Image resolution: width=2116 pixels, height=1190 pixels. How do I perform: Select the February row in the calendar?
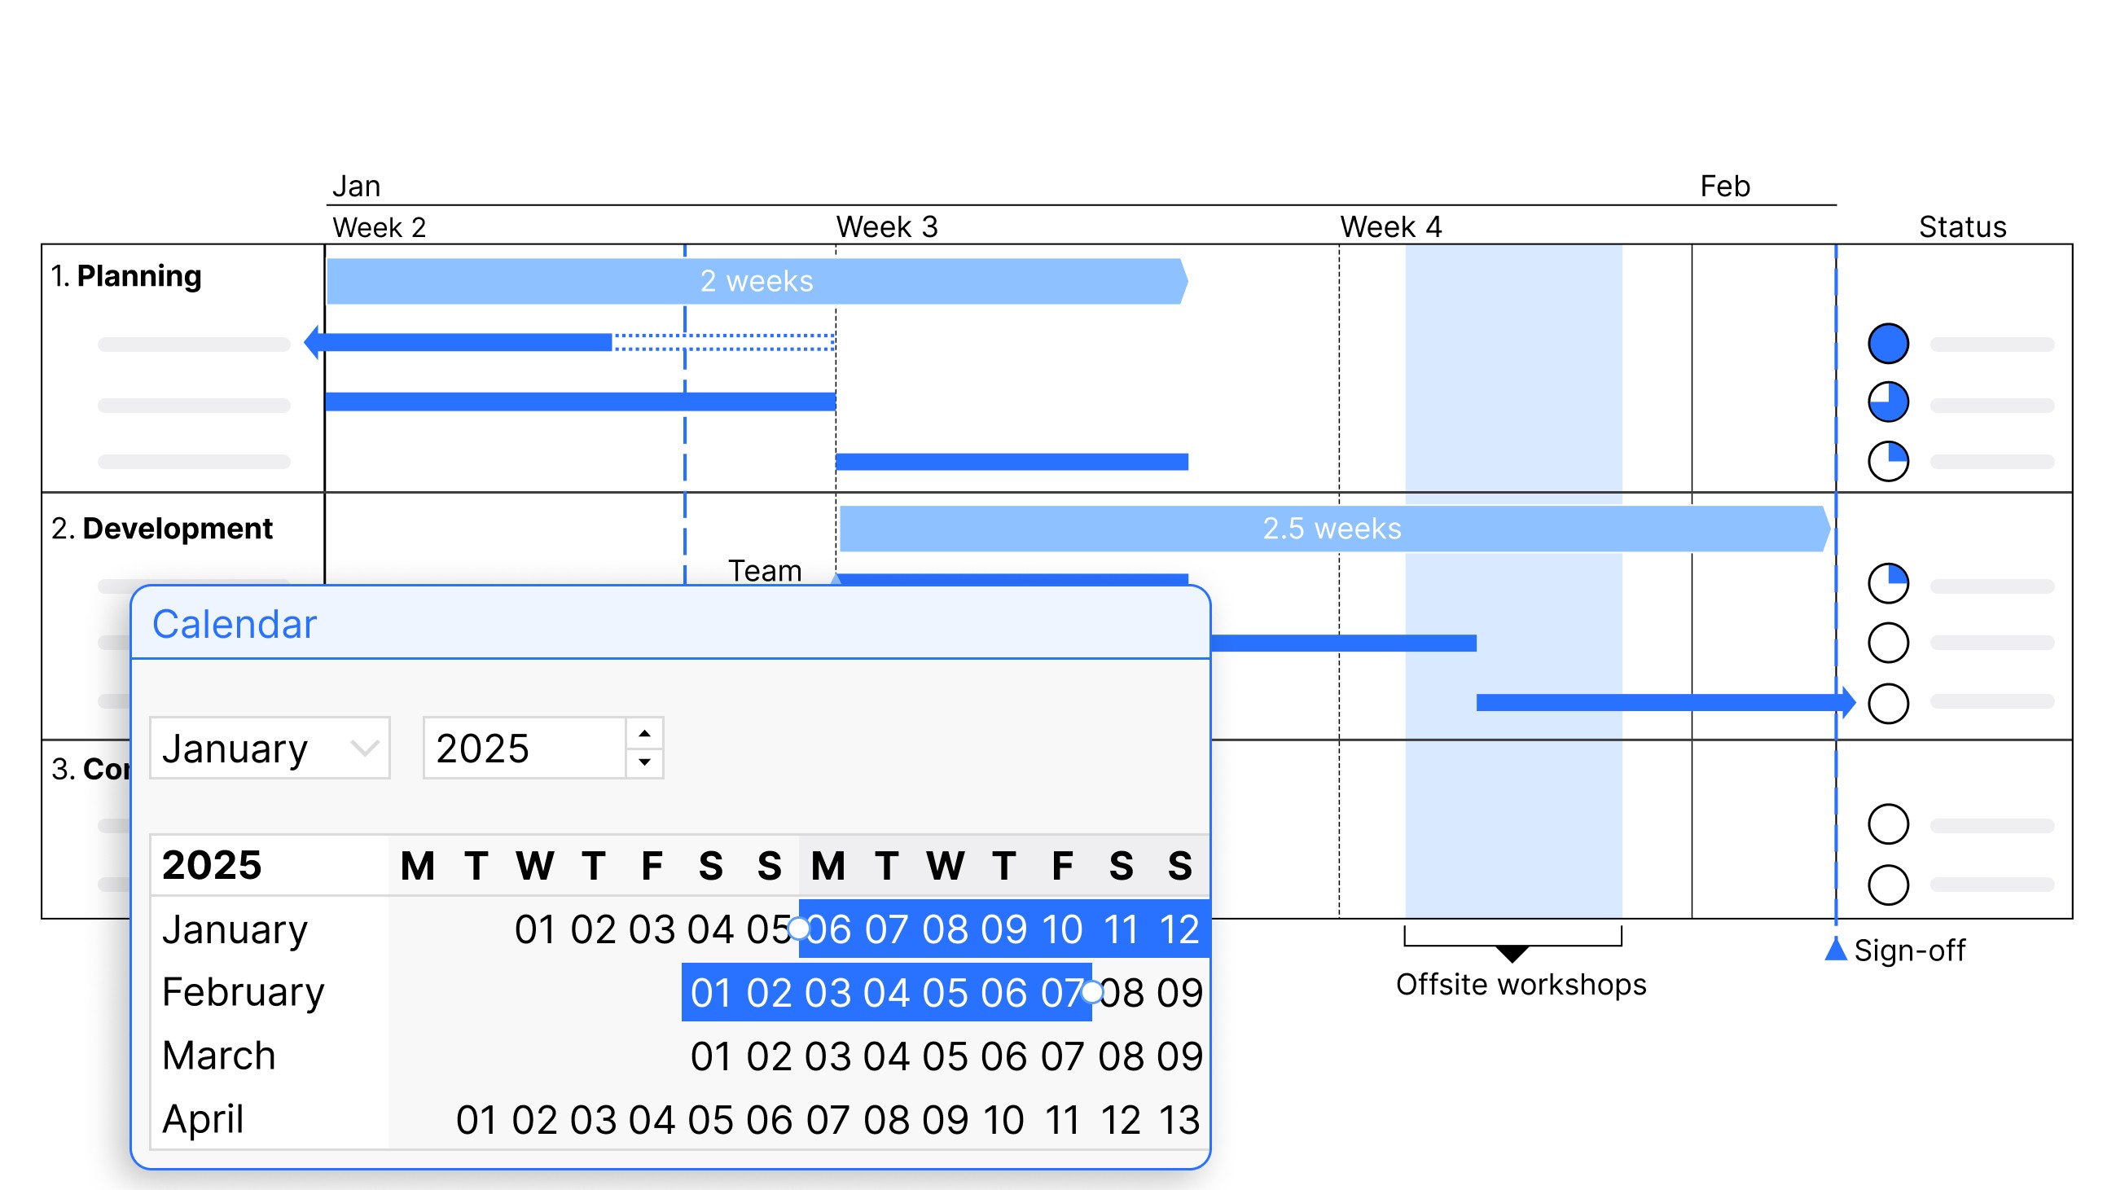[x=679, y=992]
